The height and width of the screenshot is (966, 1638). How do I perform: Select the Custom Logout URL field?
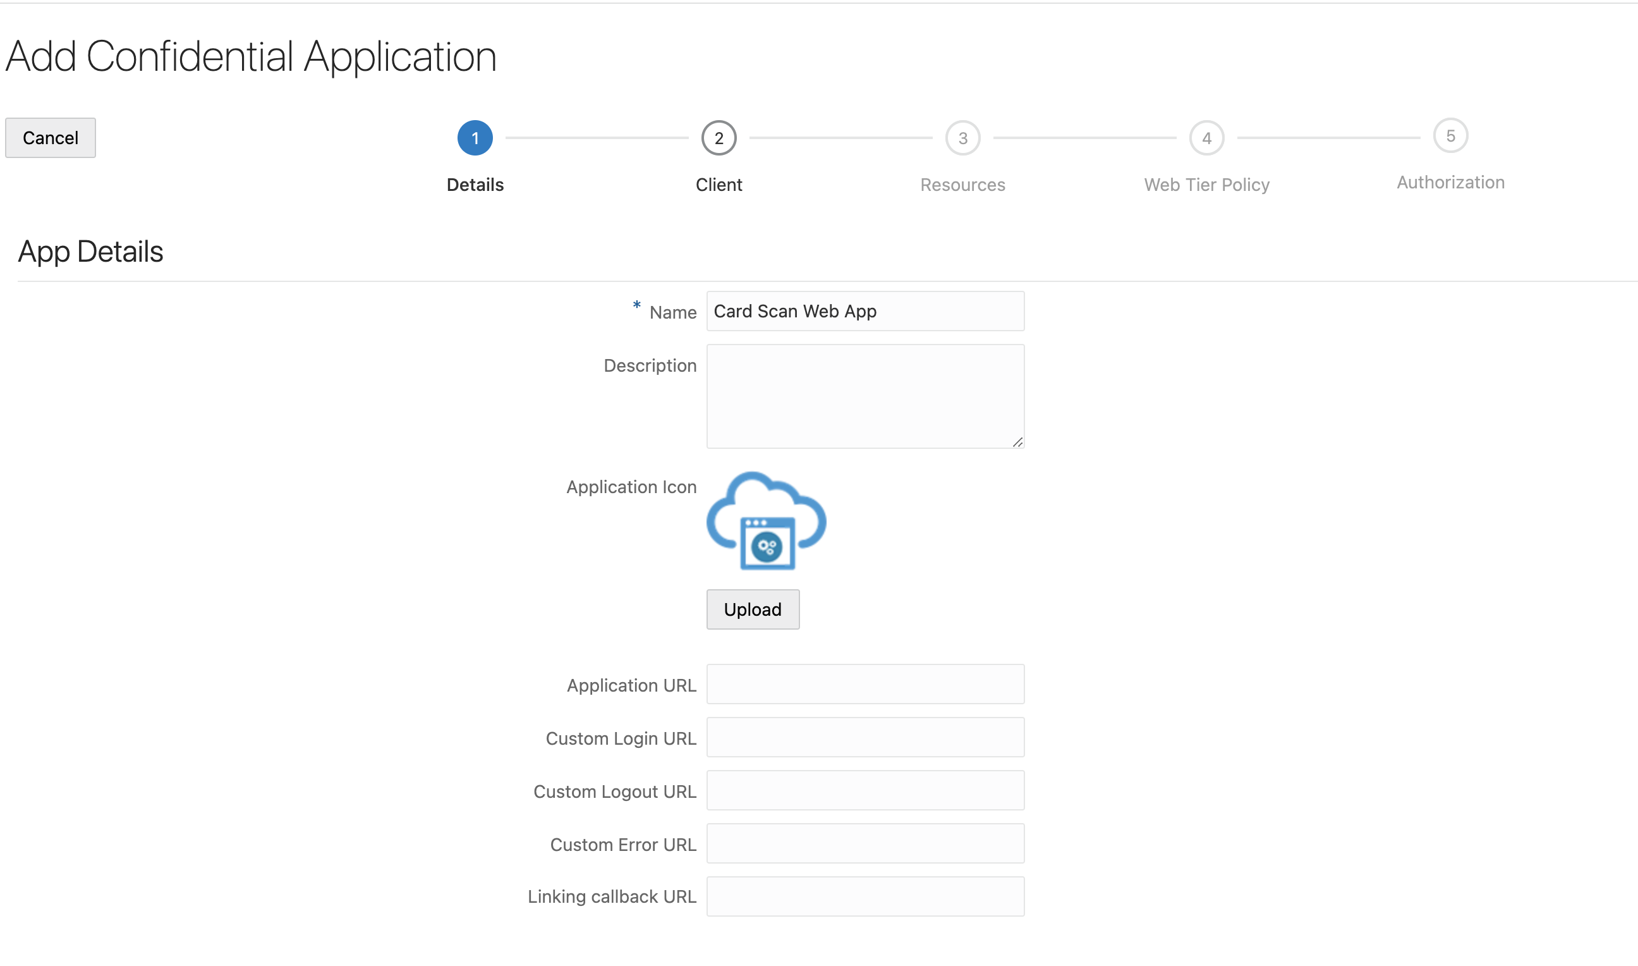click(x=864, y=790)
